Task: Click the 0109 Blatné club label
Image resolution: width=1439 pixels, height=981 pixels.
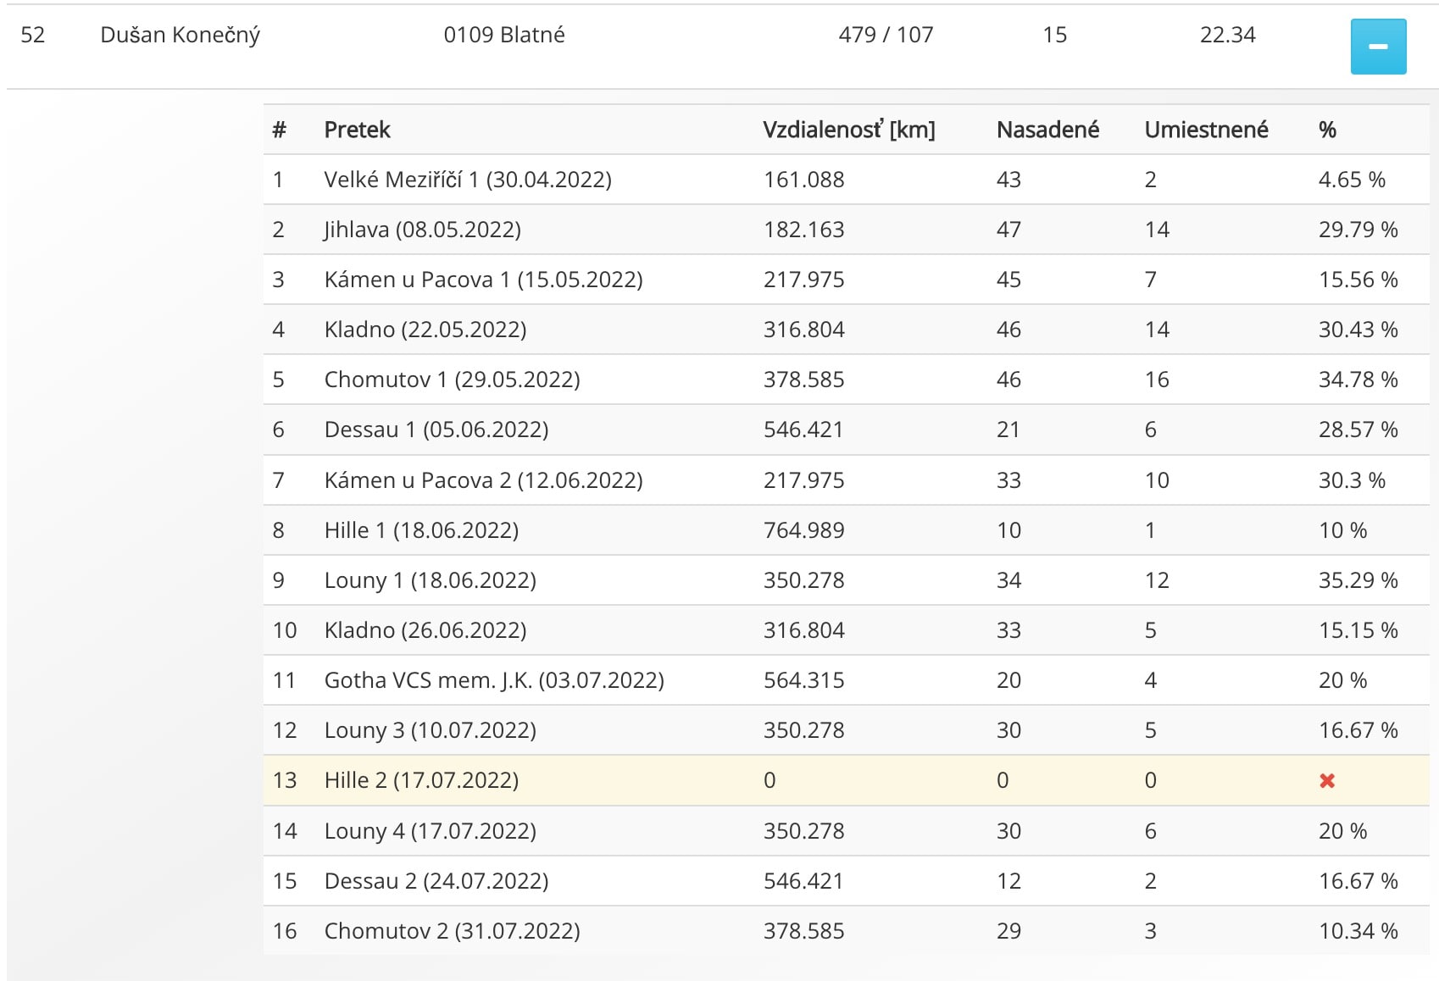Action: [x=504, y=35]
